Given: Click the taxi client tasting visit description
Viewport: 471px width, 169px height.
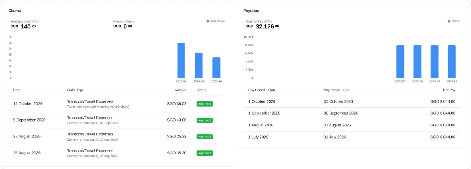Looking at the screenshot, I should tap(98, 107).
